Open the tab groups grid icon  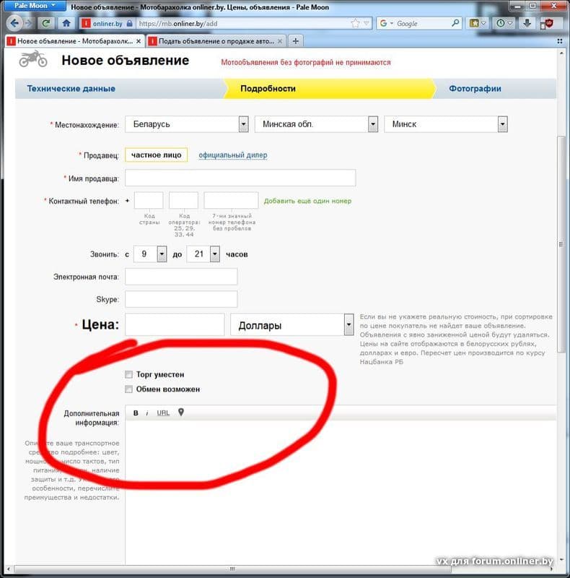click(560, 41)
